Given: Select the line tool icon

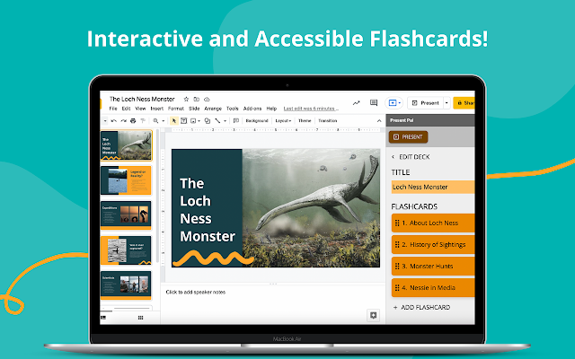Looking at the screenshot, I should [217, 120].
